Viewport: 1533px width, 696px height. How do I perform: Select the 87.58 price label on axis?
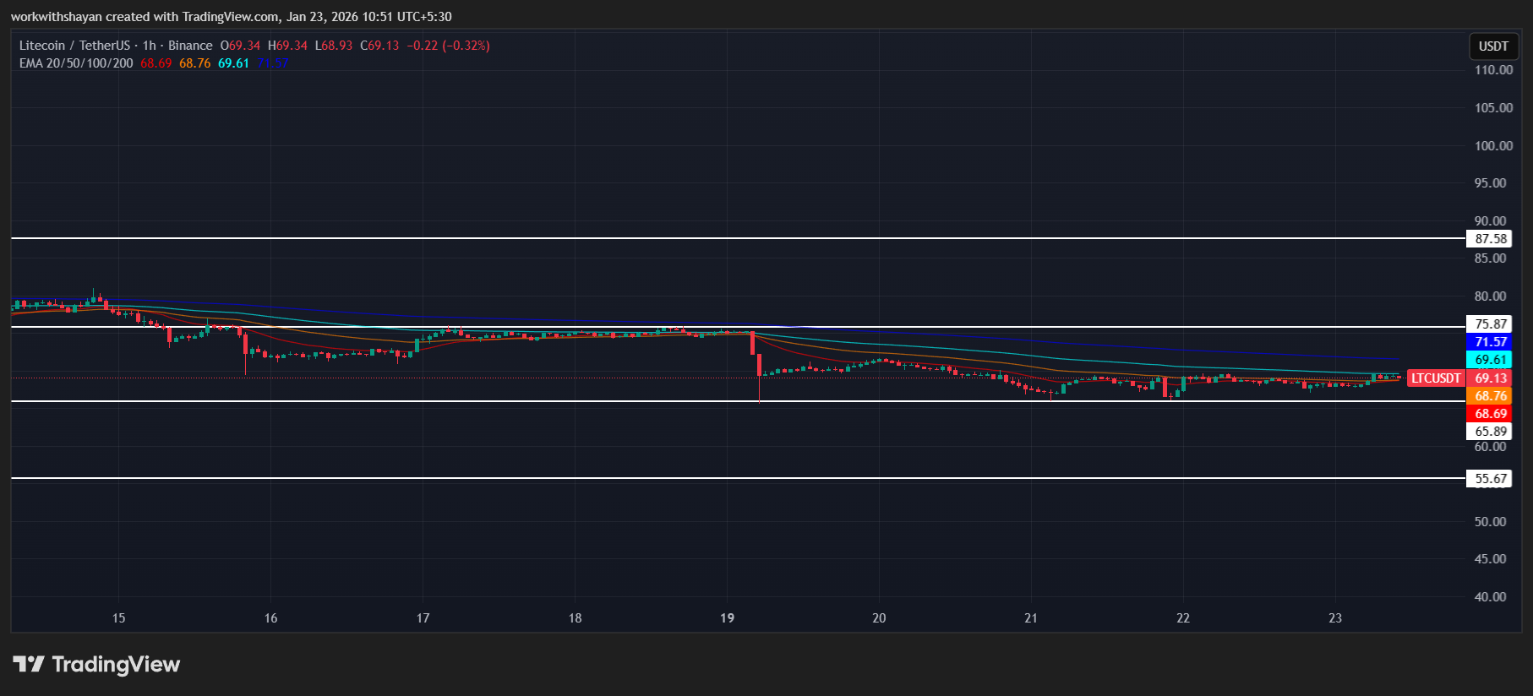[x=1491, y=239]
